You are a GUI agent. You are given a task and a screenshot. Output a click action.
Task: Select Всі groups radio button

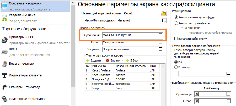click(176, 62)
